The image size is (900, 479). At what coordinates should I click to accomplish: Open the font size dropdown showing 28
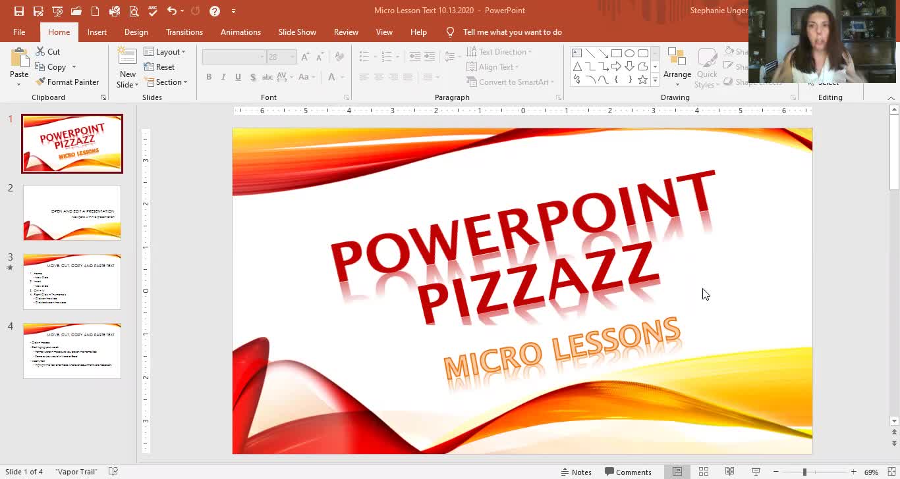[281, 57]
